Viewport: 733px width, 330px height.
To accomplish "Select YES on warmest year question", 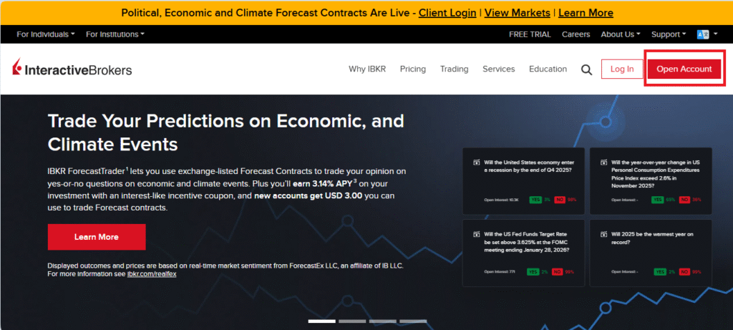I will click(660, 271).
